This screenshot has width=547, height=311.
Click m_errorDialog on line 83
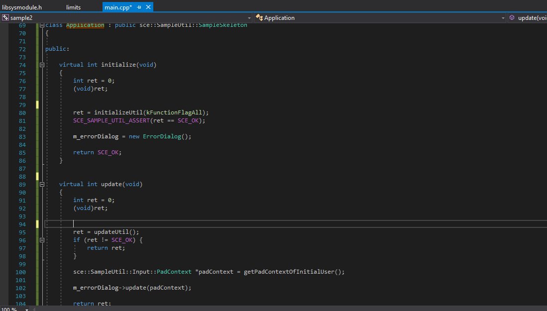coord(96,136)
